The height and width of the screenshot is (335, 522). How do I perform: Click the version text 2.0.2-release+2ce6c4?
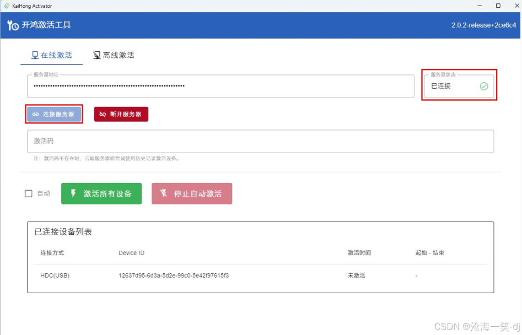(484, 25)
